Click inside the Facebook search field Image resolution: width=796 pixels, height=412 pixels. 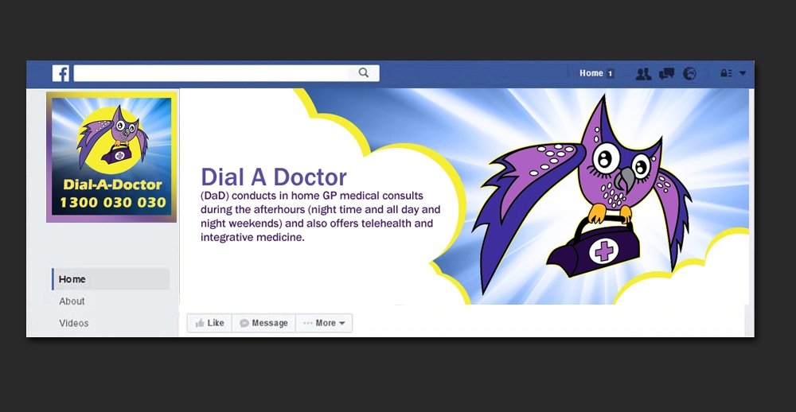click(226, 73)
